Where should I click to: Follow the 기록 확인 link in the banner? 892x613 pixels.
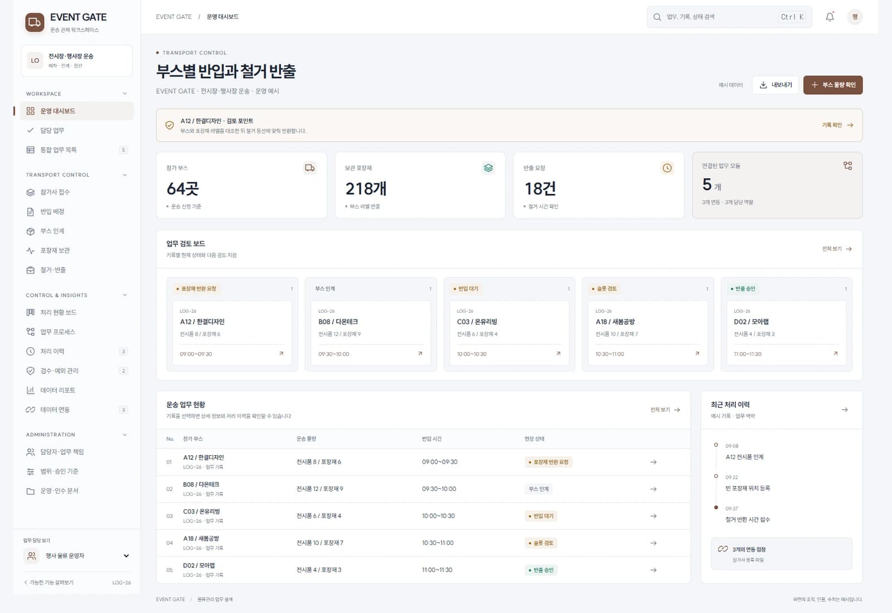837,125
